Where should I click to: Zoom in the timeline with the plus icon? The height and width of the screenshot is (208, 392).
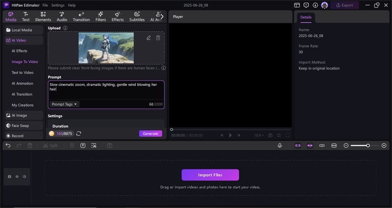coord(384,146)
